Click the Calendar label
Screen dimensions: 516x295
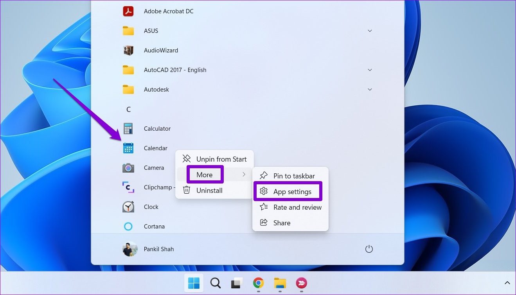(156, 148)
